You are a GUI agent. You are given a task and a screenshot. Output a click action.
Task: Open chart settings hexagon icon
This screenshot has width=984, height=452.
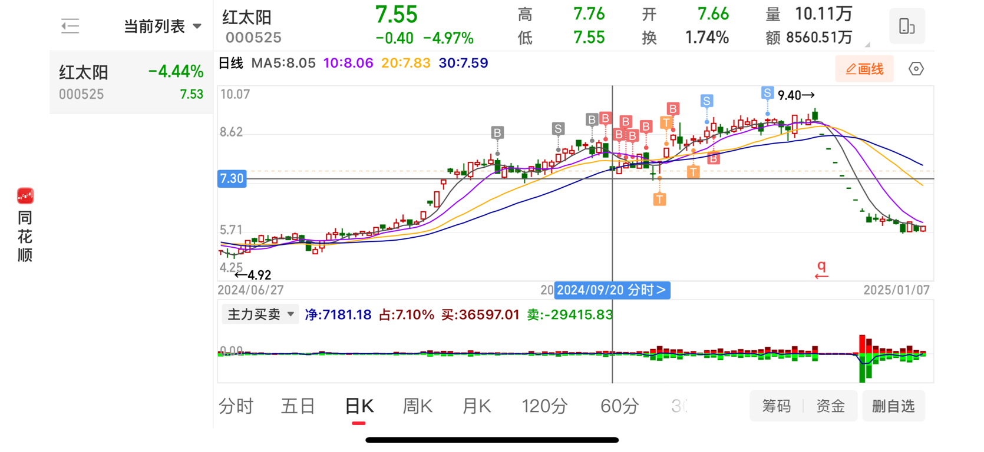click(916, 69)
